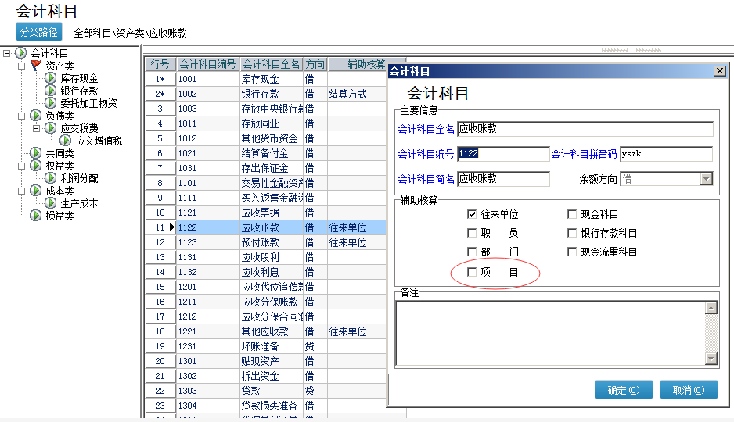Select table row 1121 应收票据
Screen dimensions: 734x422
[265, 213]
